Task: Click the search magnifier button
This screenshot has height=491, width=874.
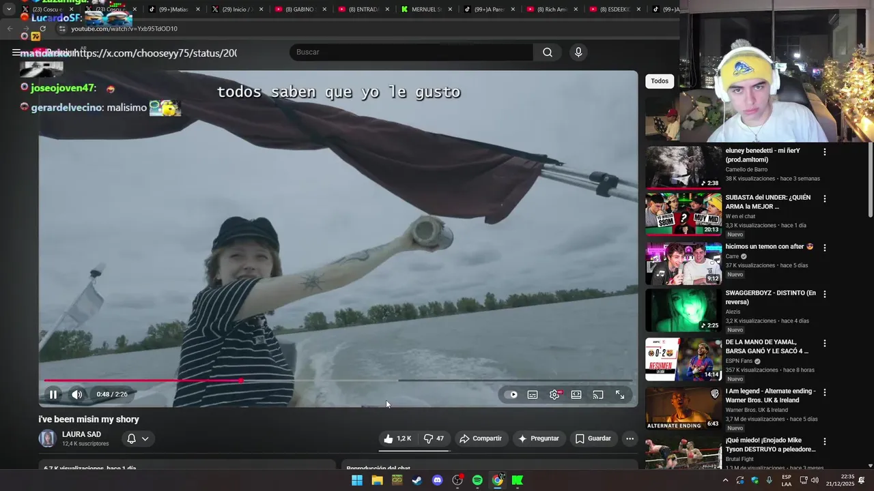Action: point(548,52)
